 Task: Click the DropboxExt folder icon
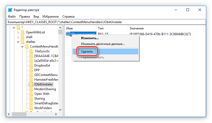pos(31,65)
